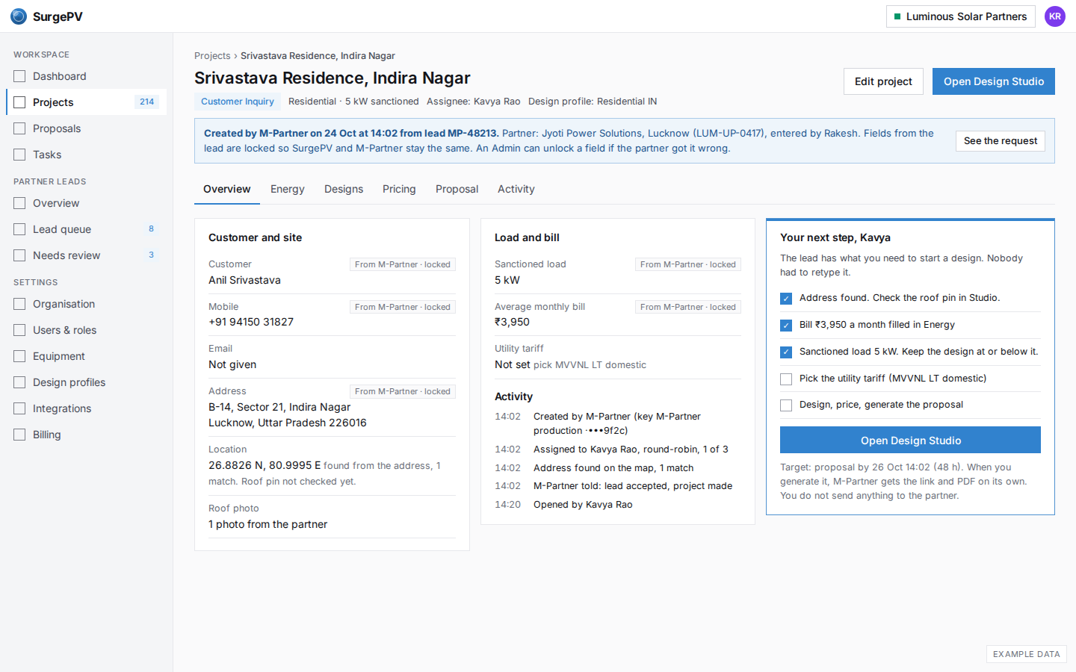Click the mobile number +91 94150 31827
Viewport: 1076px width, 672px height.
pos(251,322)
